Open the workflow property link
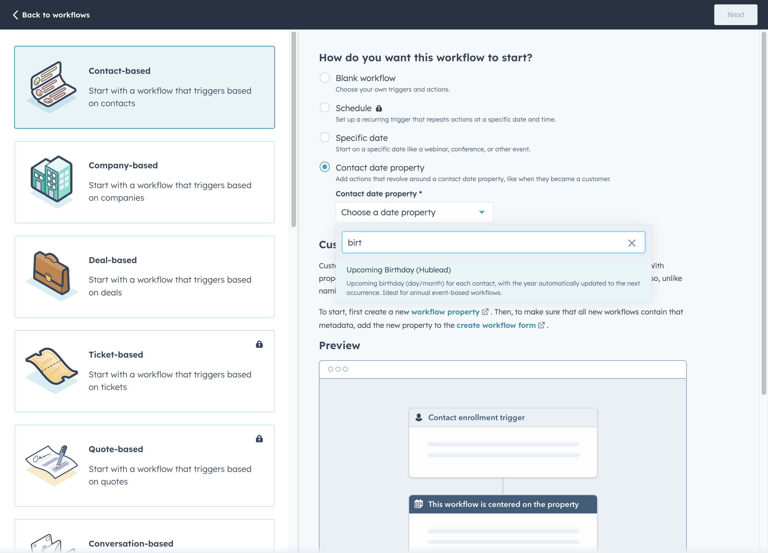 point(445,312)
